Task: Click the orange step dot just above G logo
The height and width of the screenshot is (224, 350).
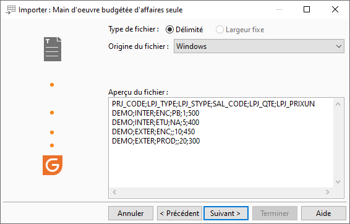Action: tap(52, 145)
